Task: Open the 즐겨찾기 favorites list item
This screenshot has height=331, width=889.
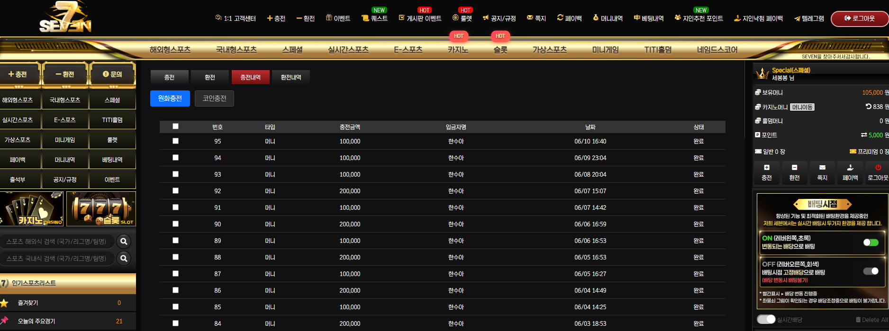Action: point(68,303)
